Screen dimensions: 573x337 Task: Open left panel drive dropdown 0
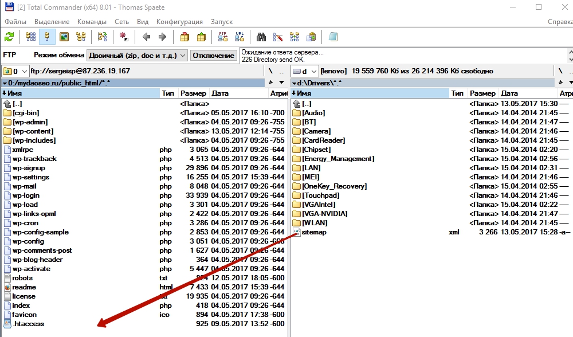[15, 71]
